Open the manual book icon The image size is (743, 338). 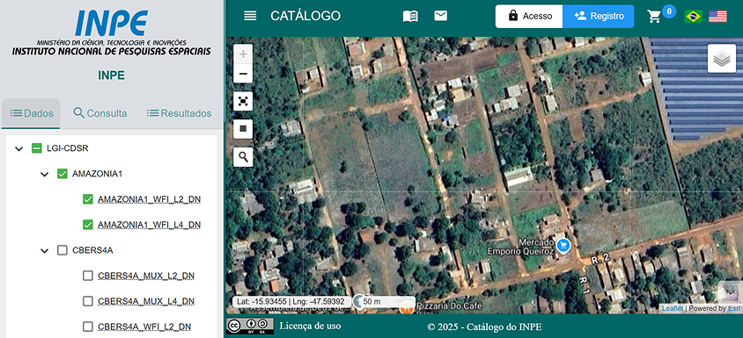410,16
